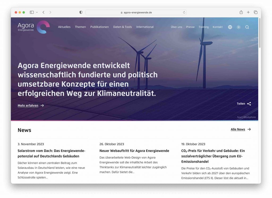Show the tab overview icon
The width and height of the screenshot is (272, 198).
tap(256, 12)
